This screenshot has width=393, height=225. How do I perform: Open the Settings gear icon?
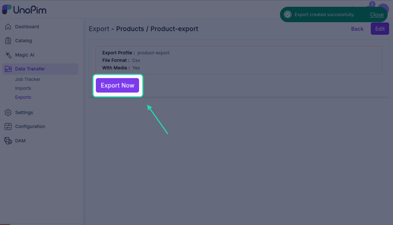8,112
